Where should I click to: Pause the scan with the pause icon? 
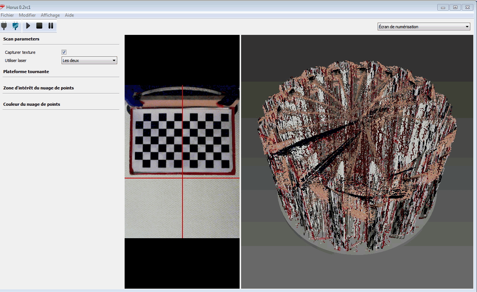pyautogui.click(x=51, y=26)
